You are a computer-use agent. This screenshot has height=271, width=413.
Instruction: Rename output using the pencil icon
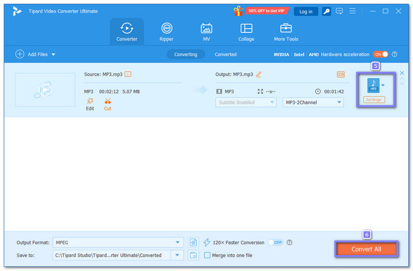tap(258, 74)
